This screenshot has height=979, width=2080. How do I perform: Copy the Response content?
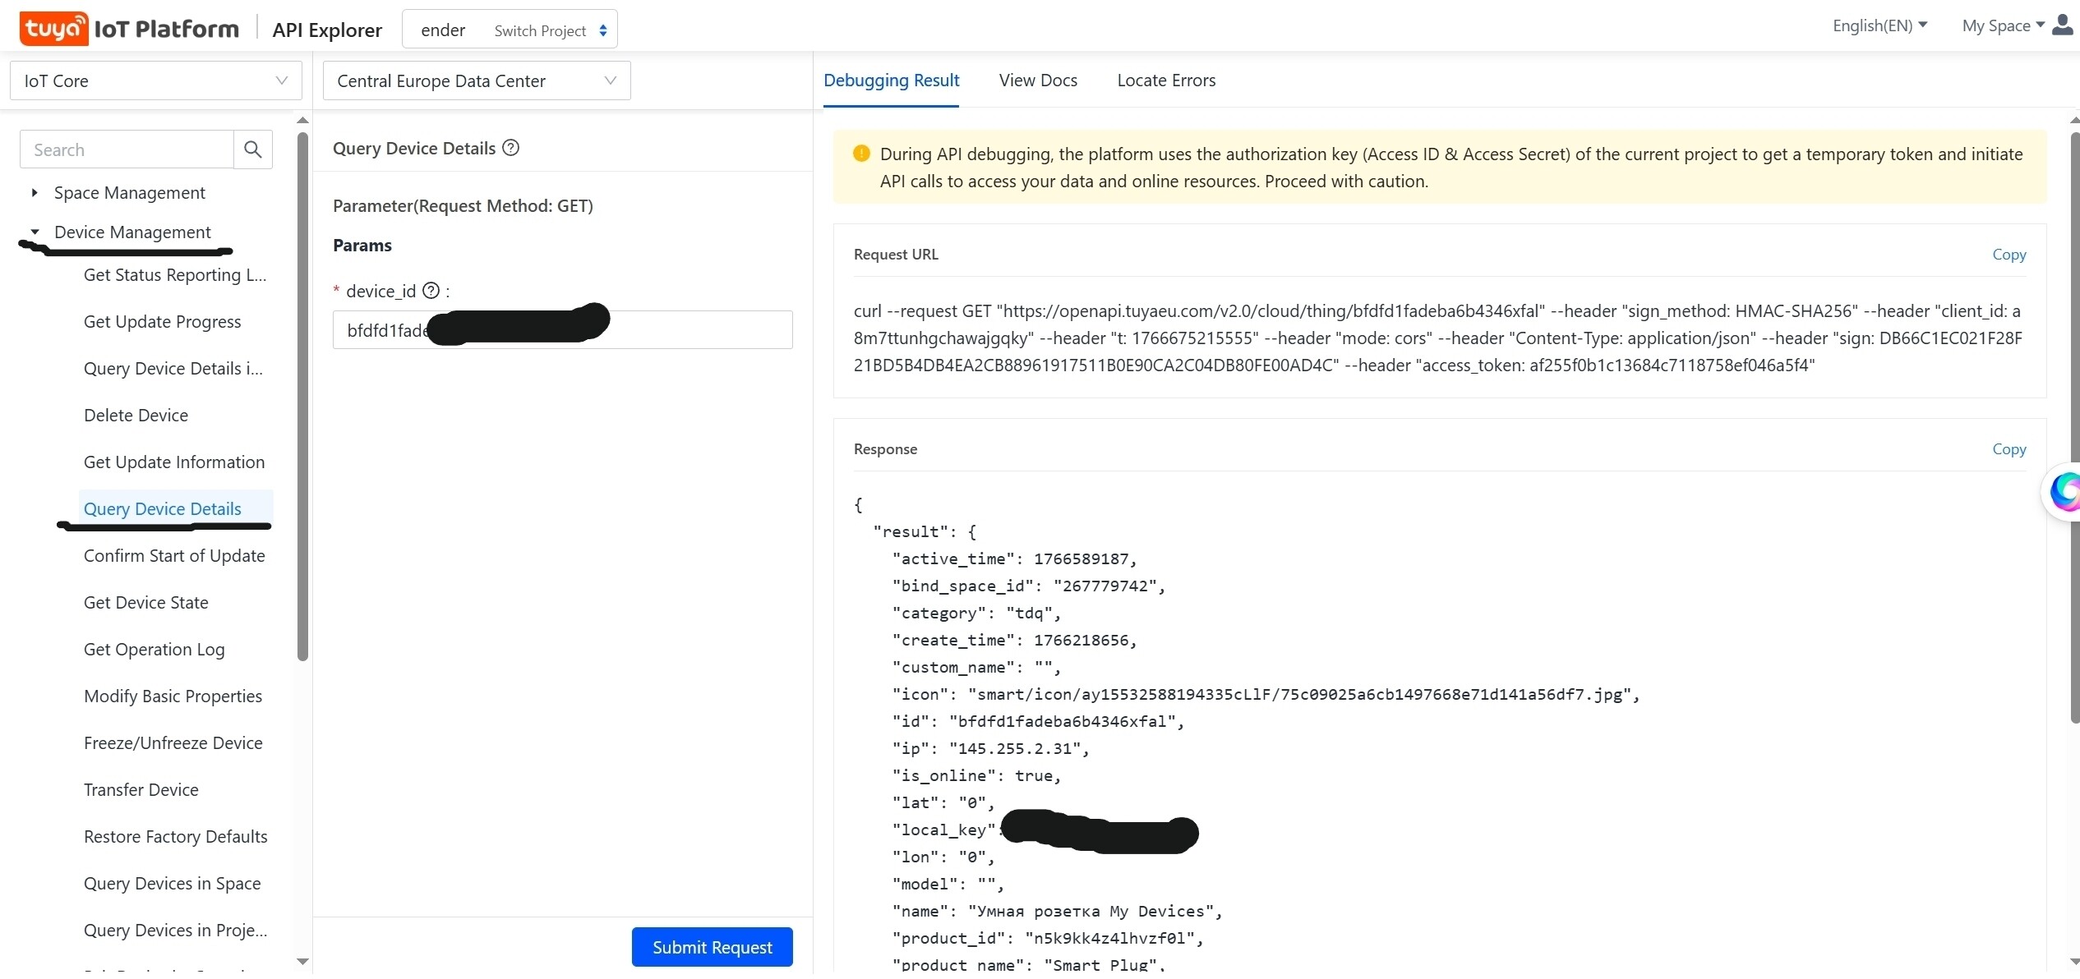2009,449
